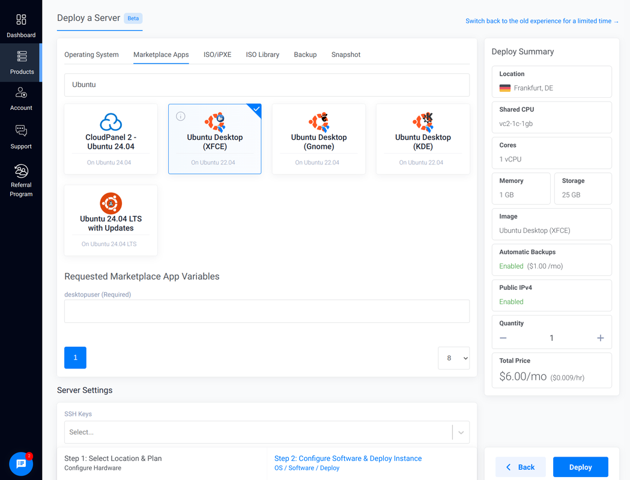Open Step 2: Configure Software & Deploy Instance

(x=348, y=458)
